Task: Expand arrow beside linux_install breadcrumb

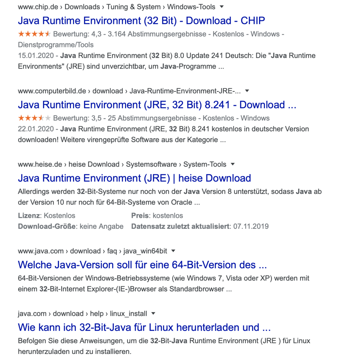Action: 153,313
